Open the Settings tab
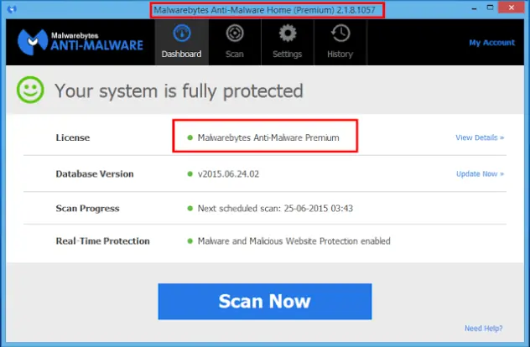 (x=288, y=42)
